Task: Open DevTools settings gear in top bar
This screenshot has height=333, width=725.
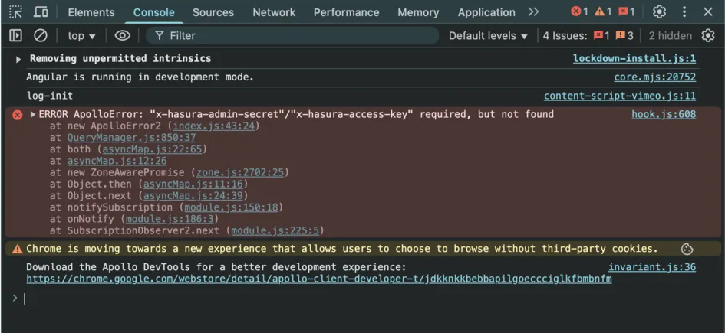Action: click(x=659, y=12)
